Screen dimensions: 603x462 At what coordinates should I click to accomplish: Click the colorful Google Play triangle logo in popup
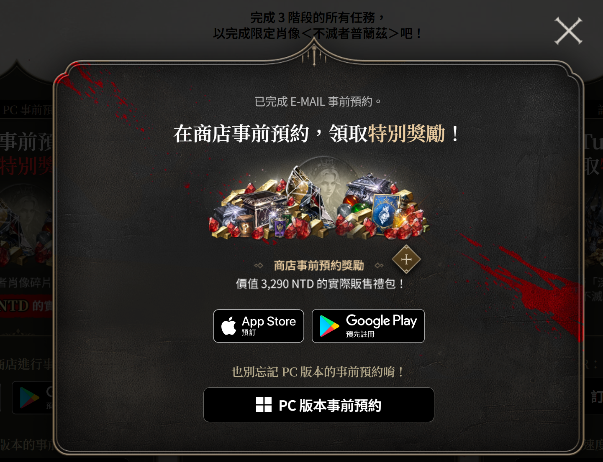(329, 326)
